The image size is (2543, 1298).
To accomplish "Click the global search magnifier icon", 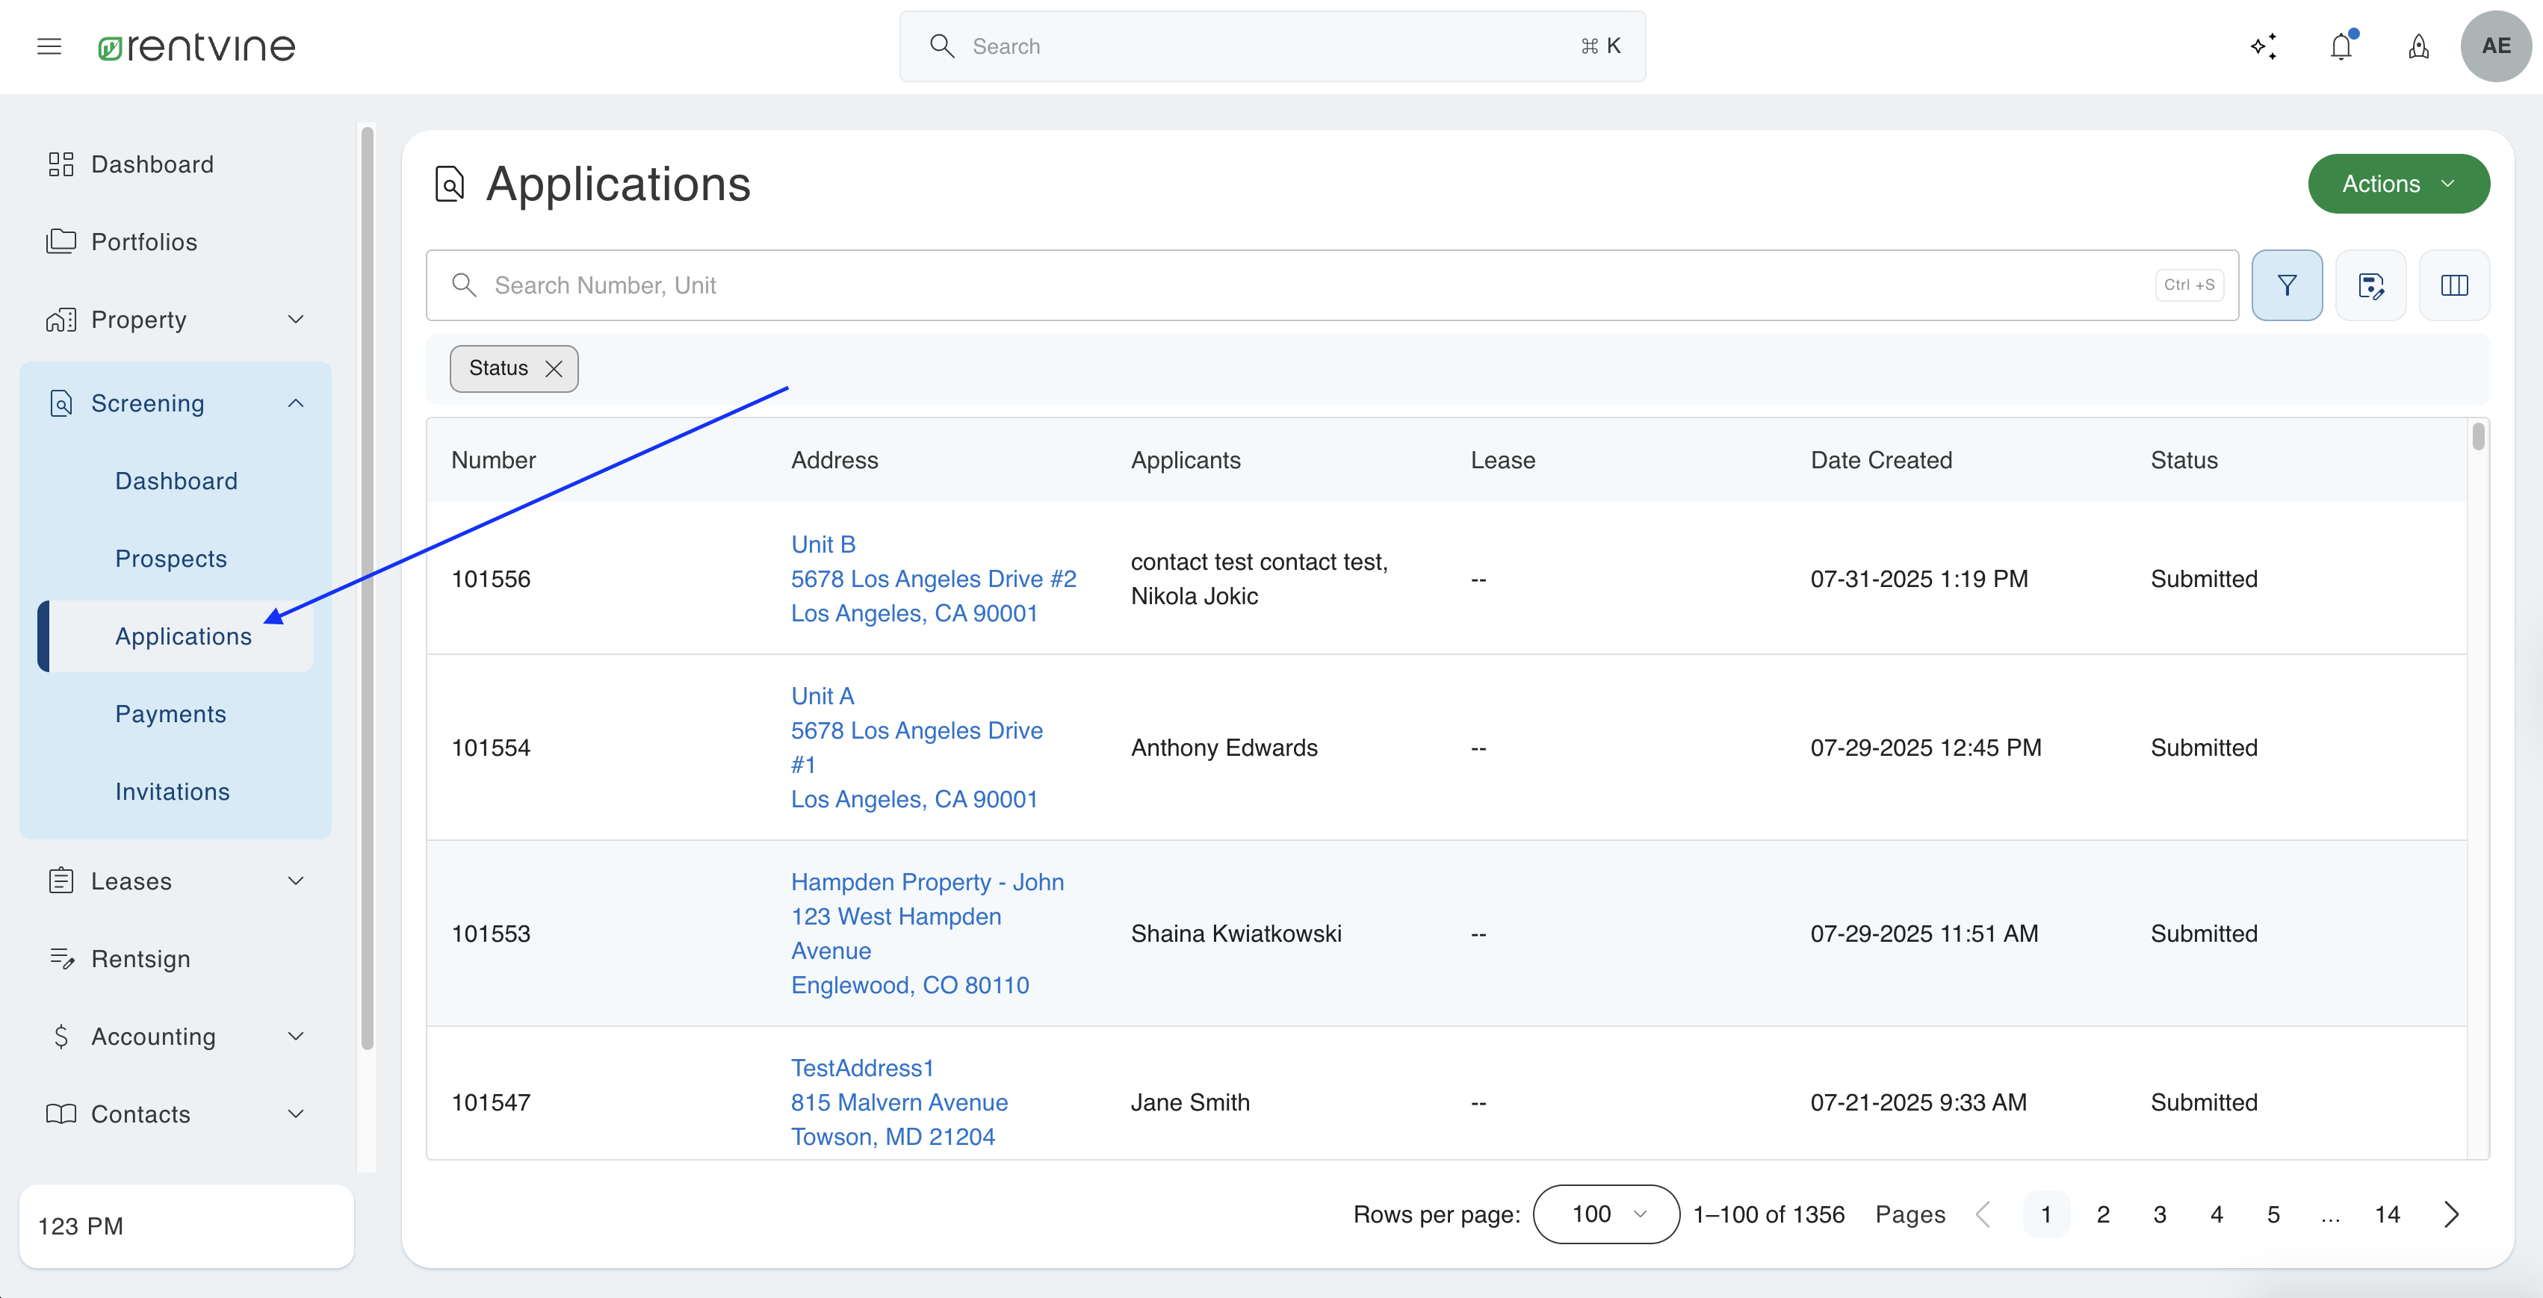I will click(942, 46).
